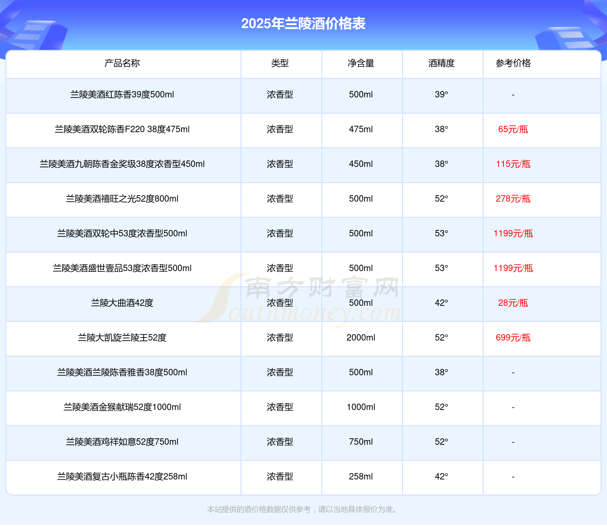Screen dimensions: 607x526
Task: Click 52° in the 鸡祥如意 row
Action: pyautogui.click(x=441, y=442)
